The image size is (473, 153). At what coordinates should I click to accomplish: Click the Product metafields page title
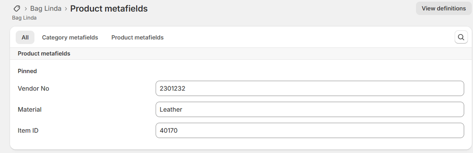(109, 9)
